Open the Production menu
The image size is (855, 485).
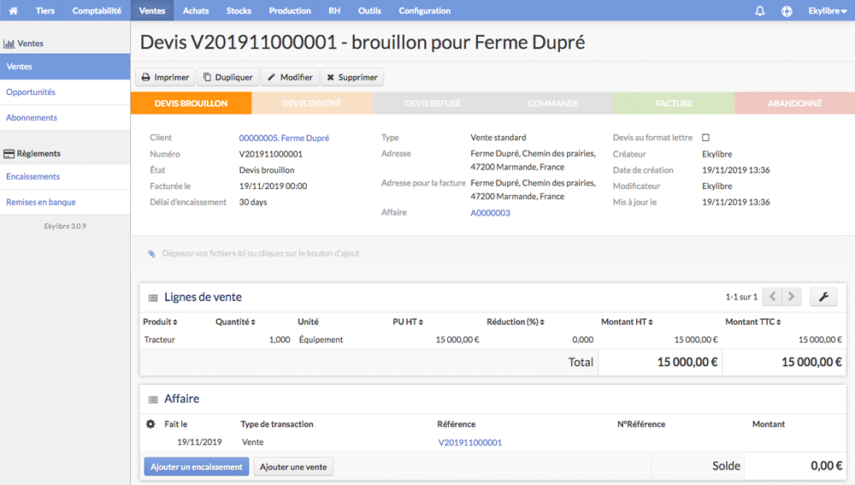[290, 10]
